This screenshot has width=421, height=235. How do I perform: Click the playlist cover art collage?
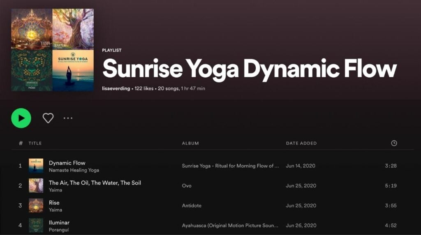52,50
